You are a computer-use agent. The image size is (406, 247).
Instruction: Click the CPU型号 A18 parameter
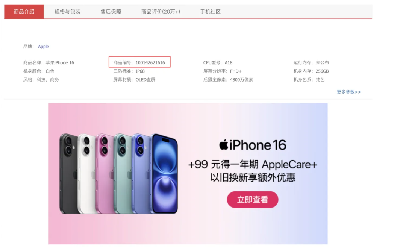pos(218,63)
